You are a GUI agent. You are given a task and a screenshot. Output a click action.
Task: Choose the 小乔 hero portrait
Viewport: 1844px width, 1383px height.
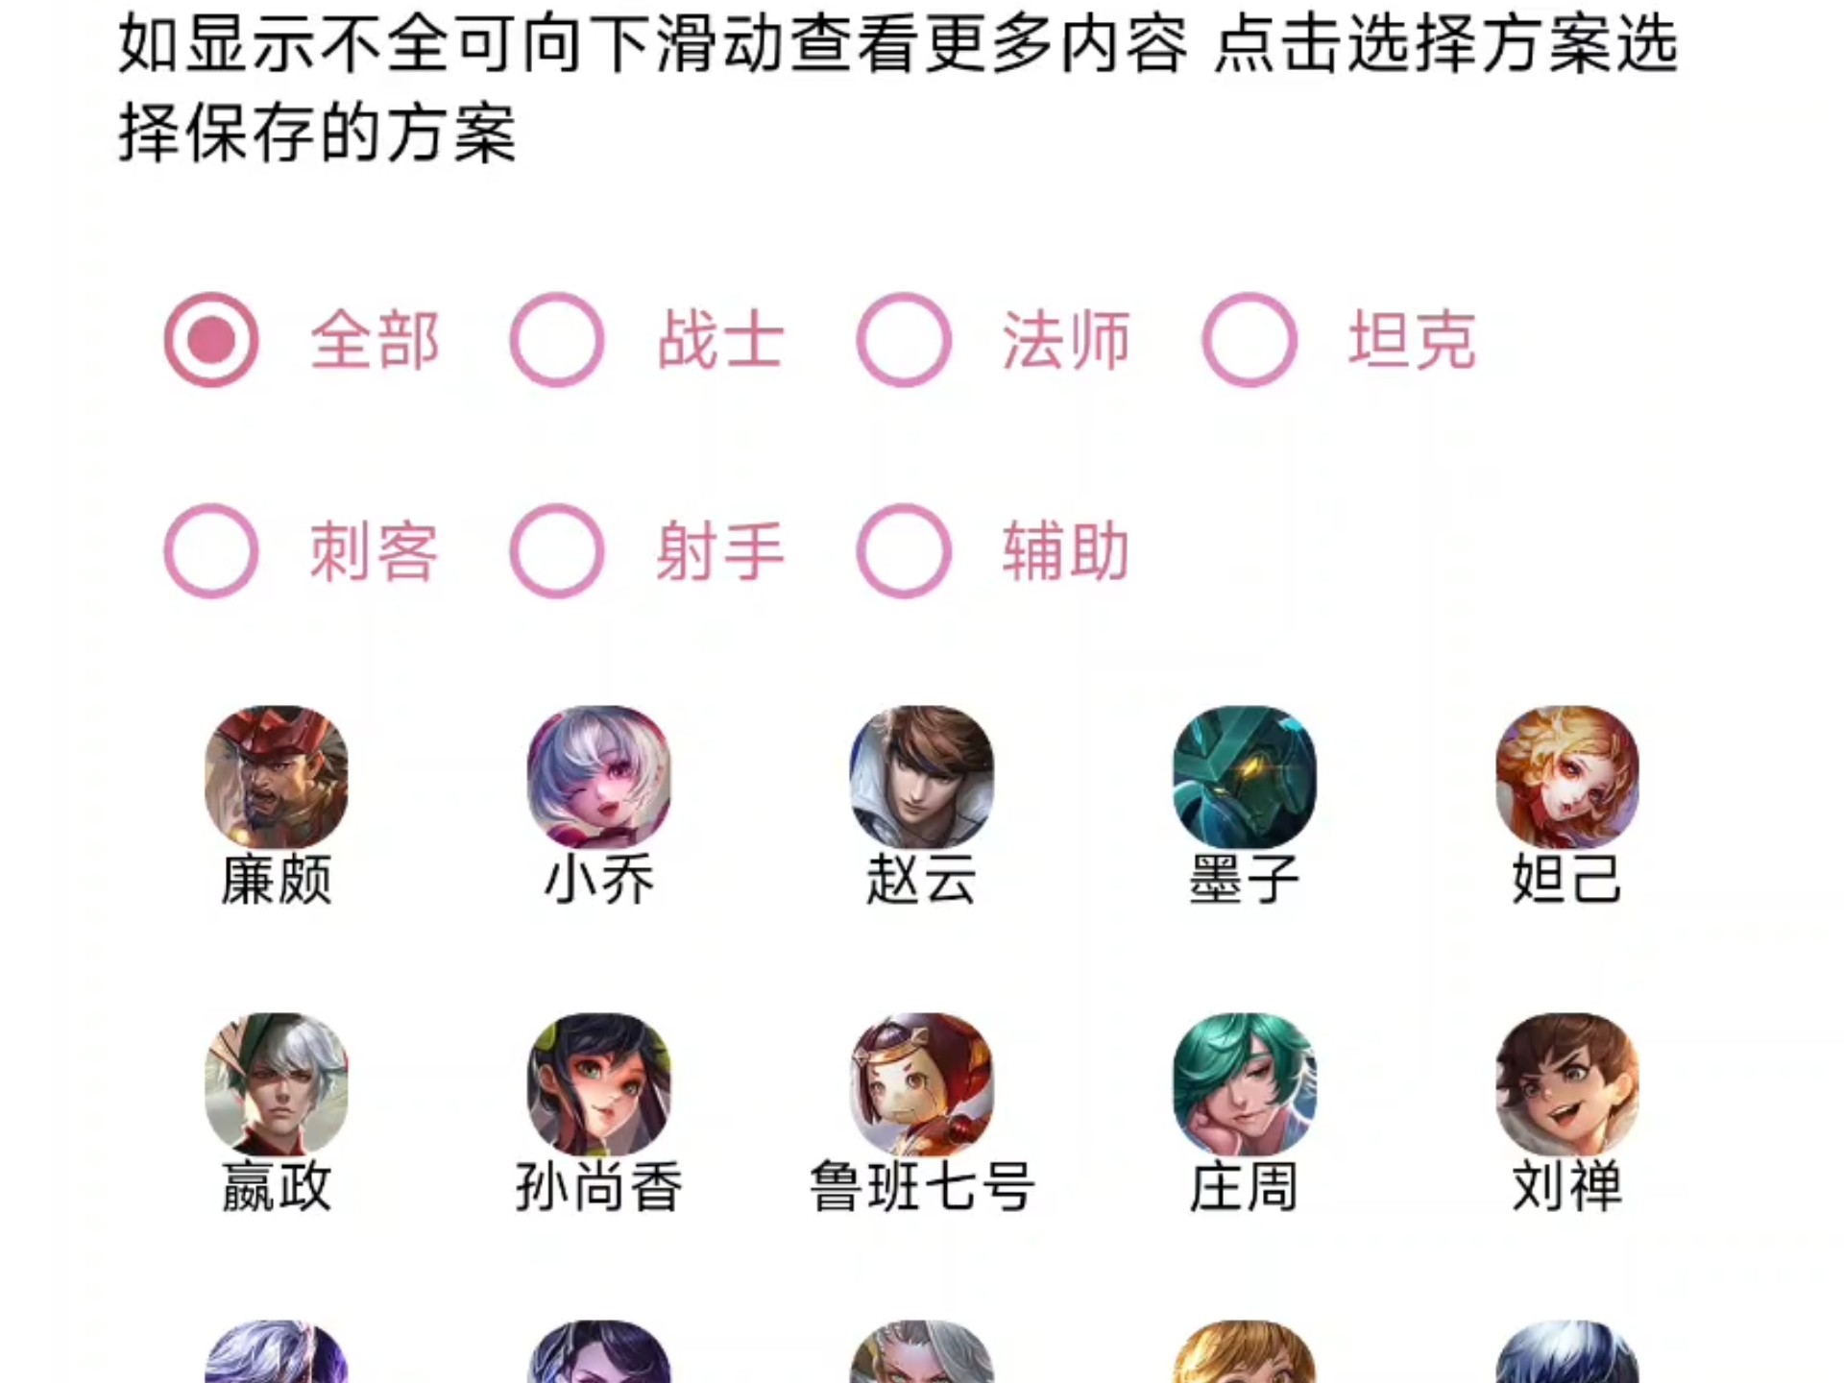click(599, 777)
